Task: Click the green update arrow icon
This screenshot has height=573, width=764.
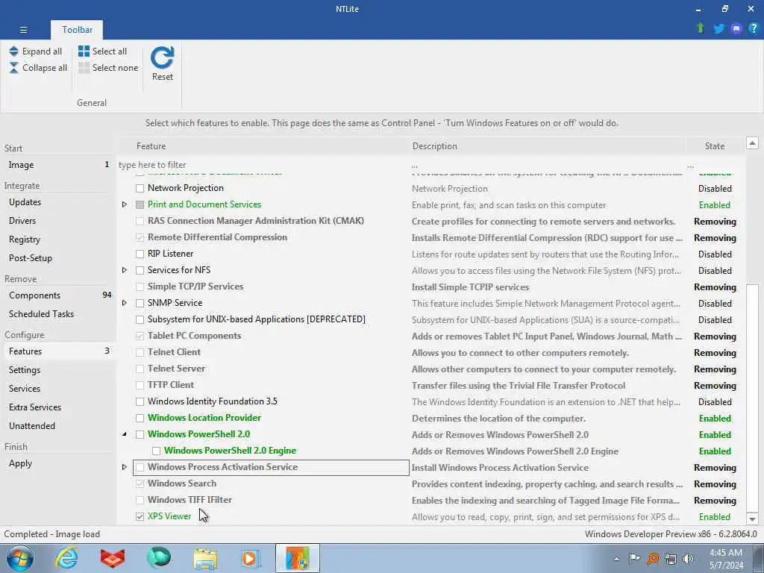Action: (x=701, y=28)
